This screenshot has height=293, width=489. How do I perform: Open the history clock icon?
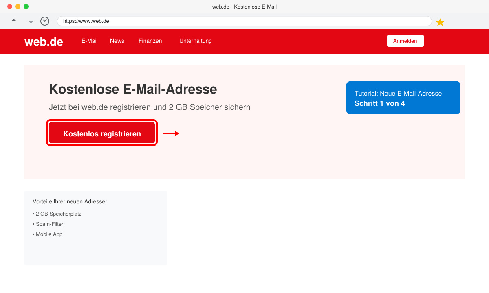pyautogui.click(x=45, y=21)
